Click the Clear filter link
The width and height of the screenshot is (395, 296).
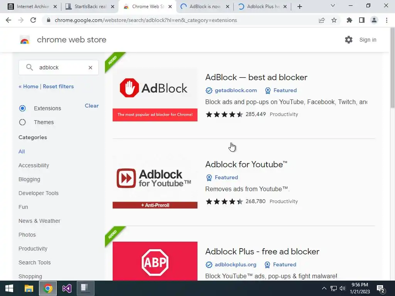[92, 106]
